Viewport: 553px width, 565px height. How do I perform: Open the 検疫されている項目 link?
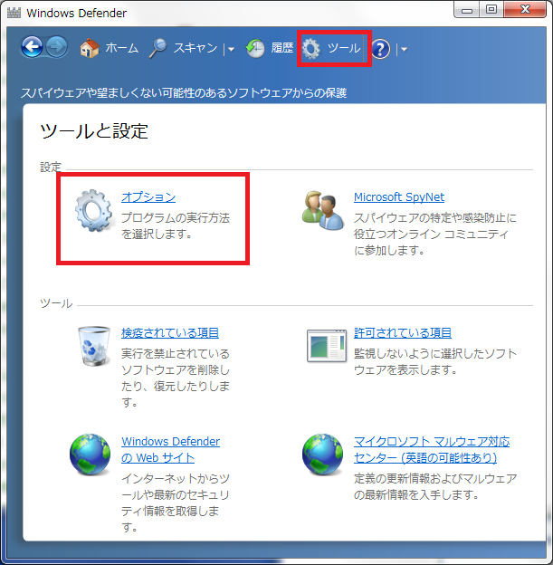click(170, 333)
